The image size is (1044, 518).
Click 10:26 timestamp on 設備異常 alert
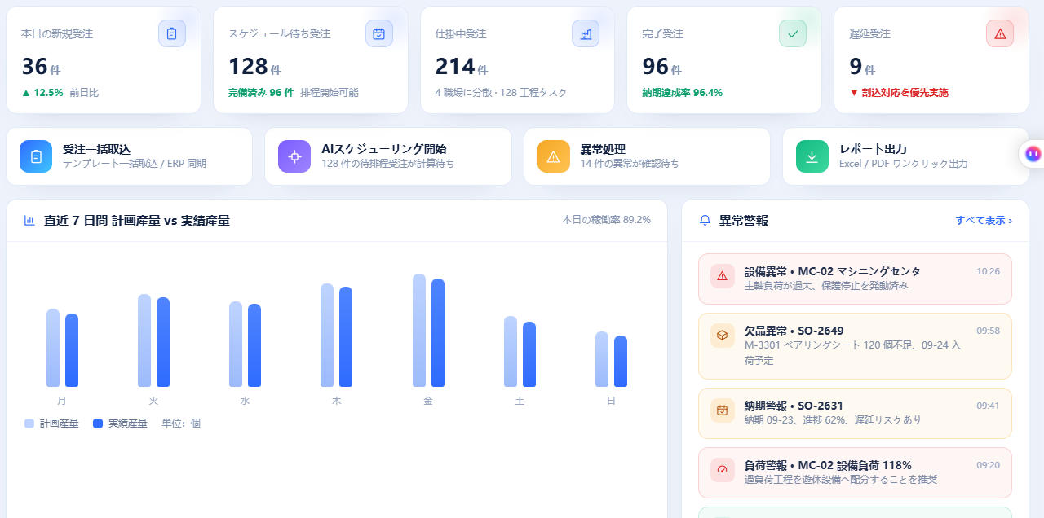click(989, 271)
